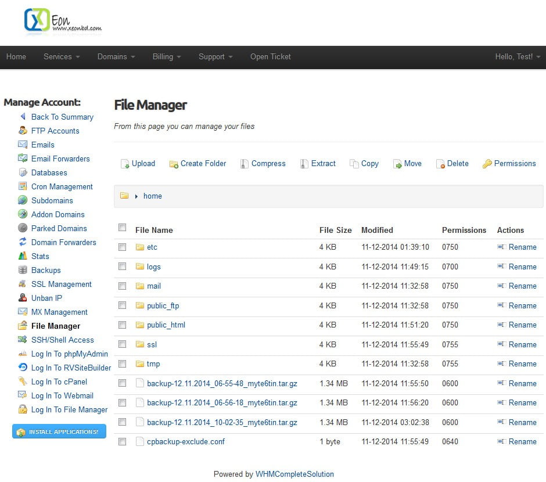Check the checkbox beside public_html
The height and width of the screenshot is (482, 546).
coord(123,325)
